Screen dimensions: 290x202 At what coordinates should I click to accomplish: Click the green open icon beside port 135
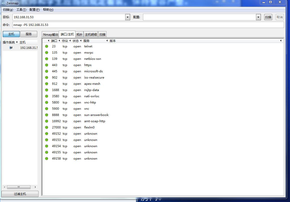pos(46,53)
